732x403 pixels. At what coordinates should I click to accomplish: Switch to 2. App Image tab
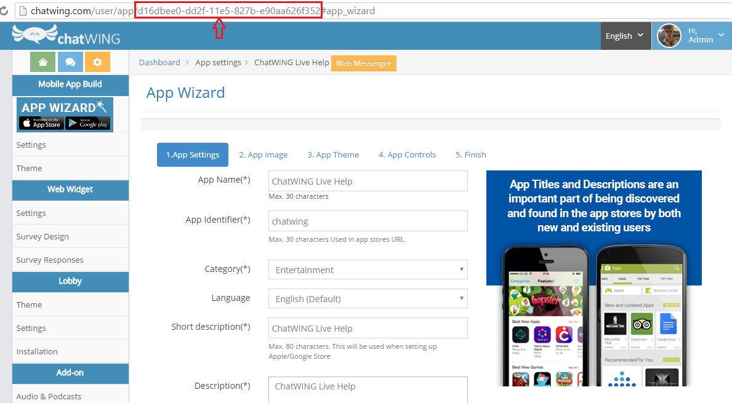263,155
